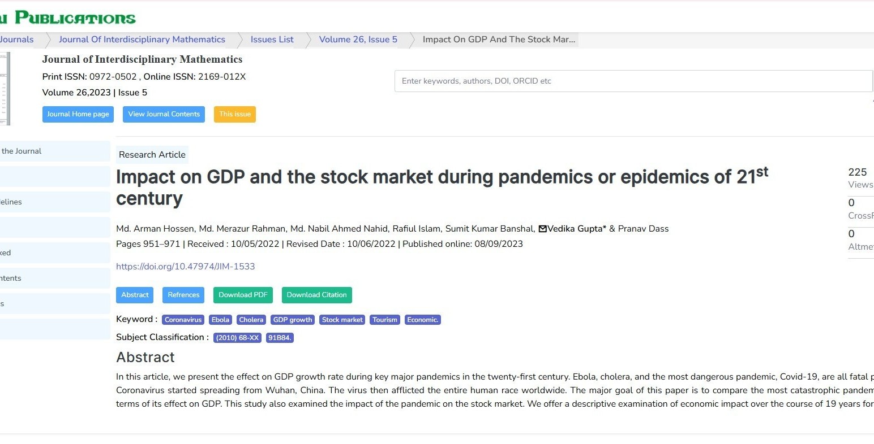Follow the DOI link for JIM-1533
The height and width of the screenshot is (444, 874).
coord(185,266)
